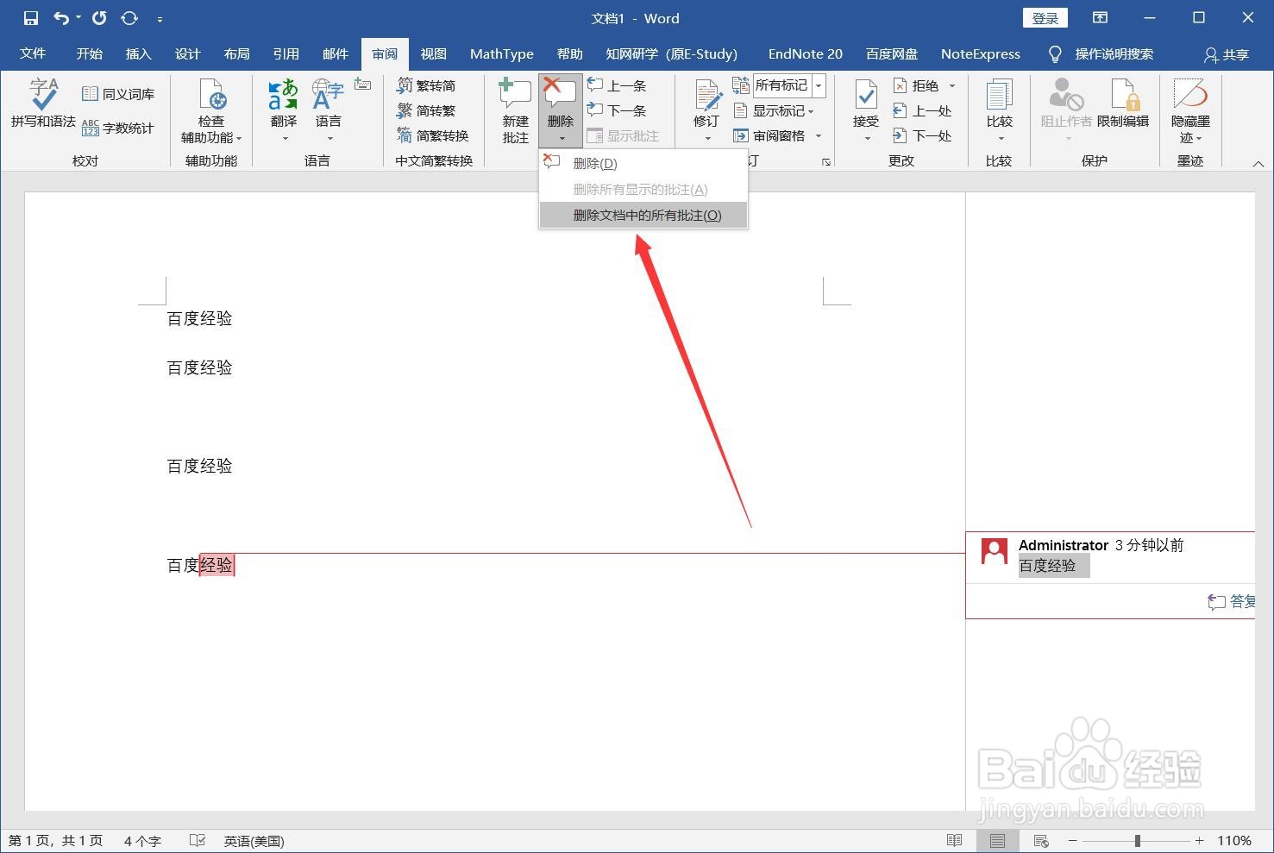
Task: Expand the Undo history dropdown arrow
Action: tap(78, 18)
